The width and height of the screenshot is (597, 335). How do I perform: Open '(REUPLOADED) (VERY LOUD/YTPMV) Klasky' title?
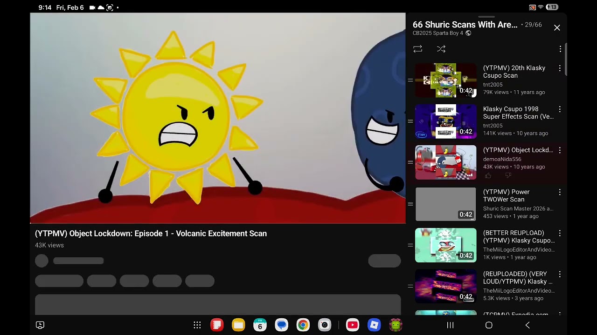pos(518,277)
